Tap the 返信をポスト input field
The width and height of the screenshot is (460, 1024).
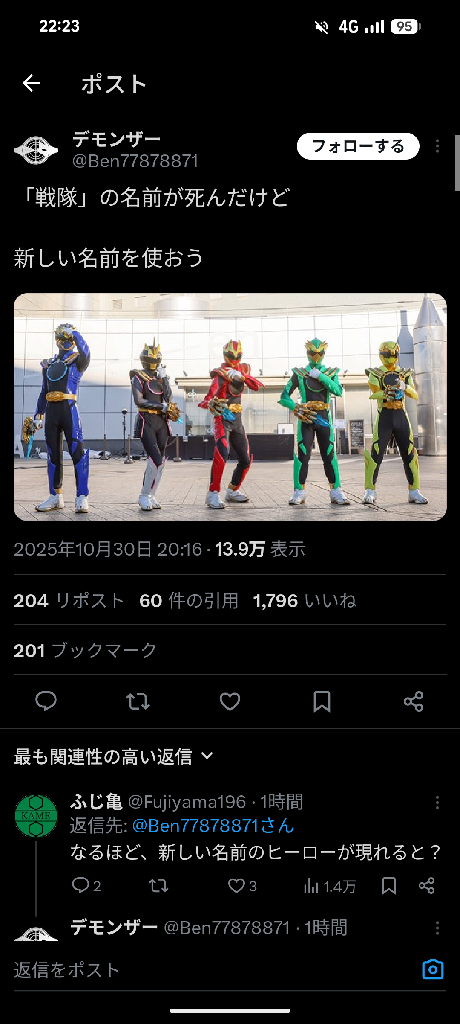click(213, 970)
